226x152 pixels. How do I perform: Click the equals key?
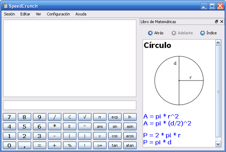pyautogui.click(x=40, y=145)
